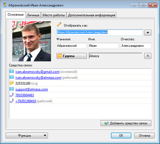Open the Место работы tab

click(54, 15)
